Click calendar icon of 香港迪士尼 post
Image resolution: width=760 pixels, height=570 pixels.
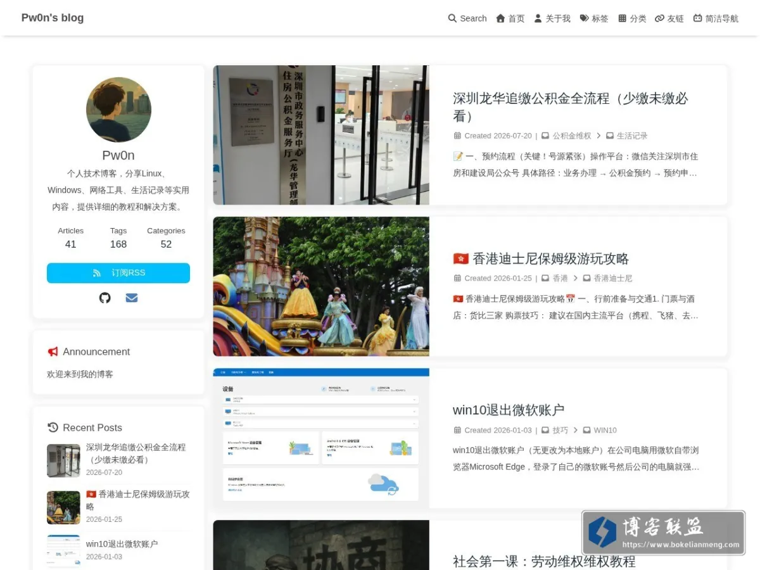point(457,278)
